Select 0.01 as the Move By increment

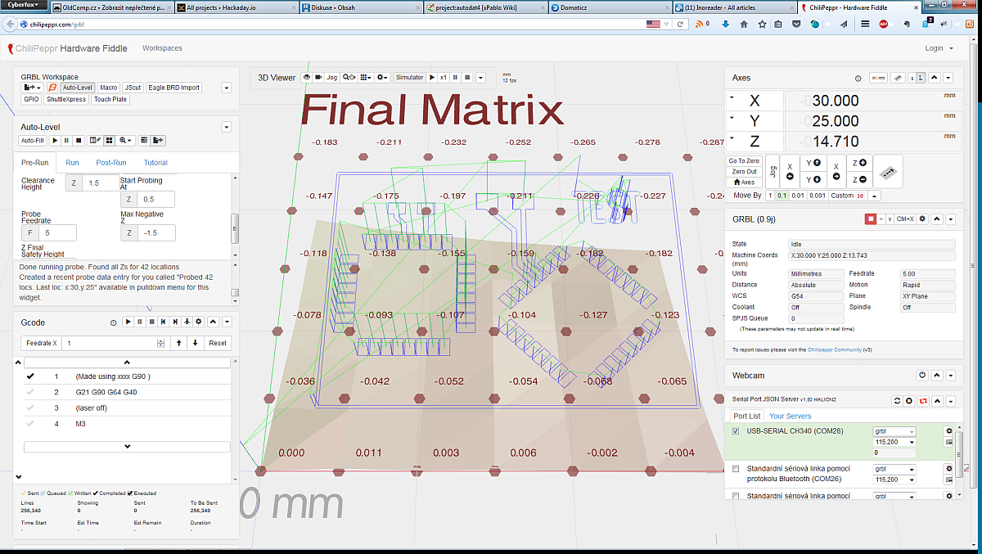point(798,196)
